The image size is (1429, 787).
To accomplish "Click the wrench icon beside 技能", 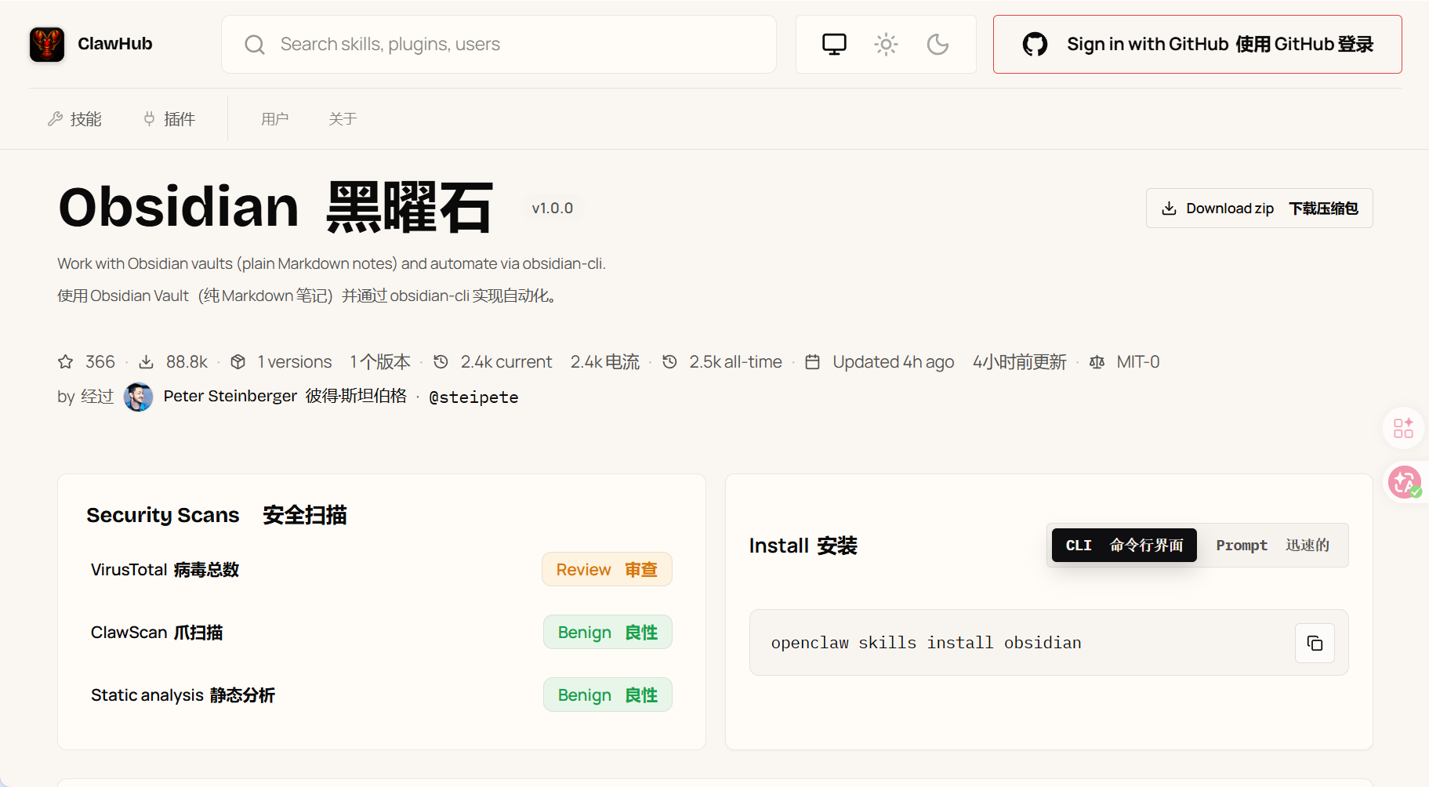I will [x=55, y=119].
